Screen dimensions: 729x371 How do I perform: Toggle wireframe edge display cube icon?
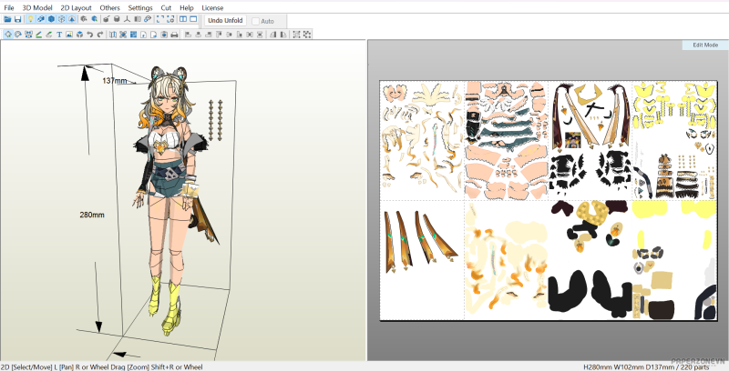[61, 19]
